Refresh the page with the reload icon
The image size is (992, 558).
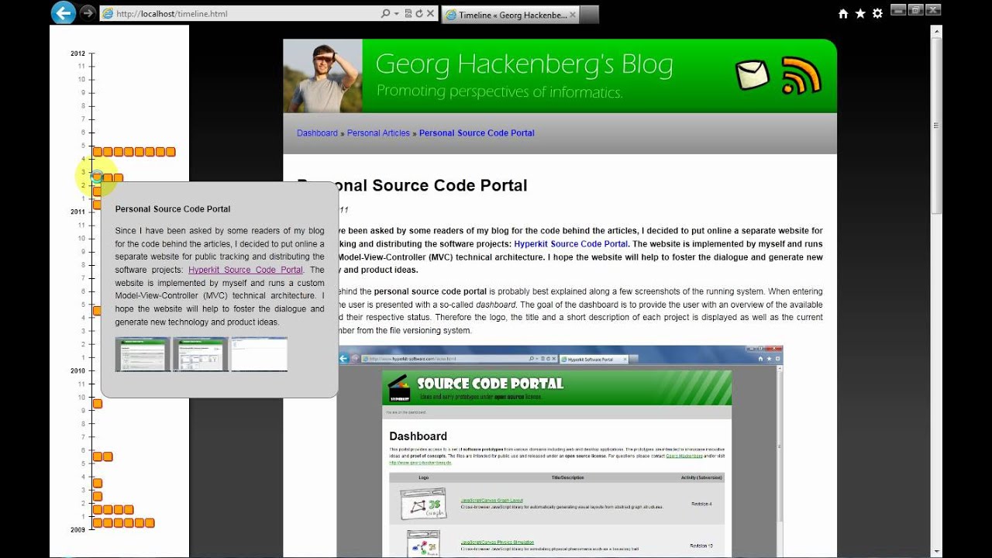(x=419, y=14)
